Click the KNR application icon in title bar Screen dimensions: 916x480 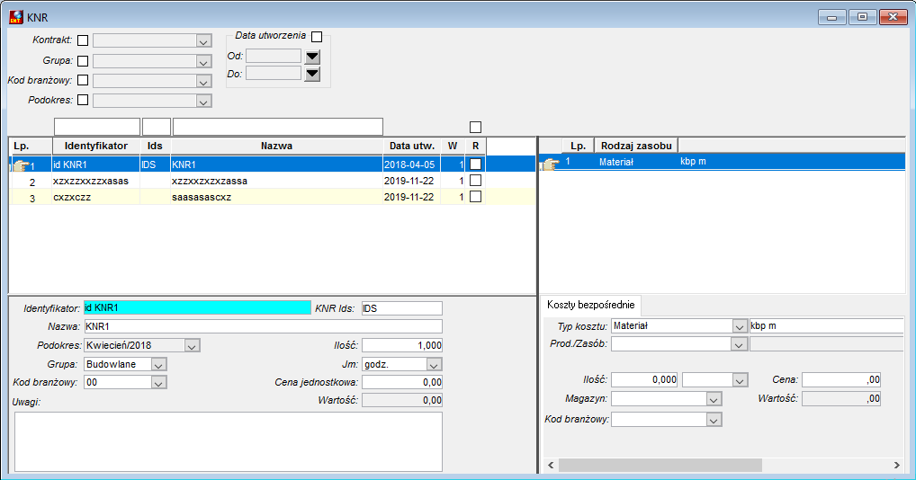pos(16,17)
